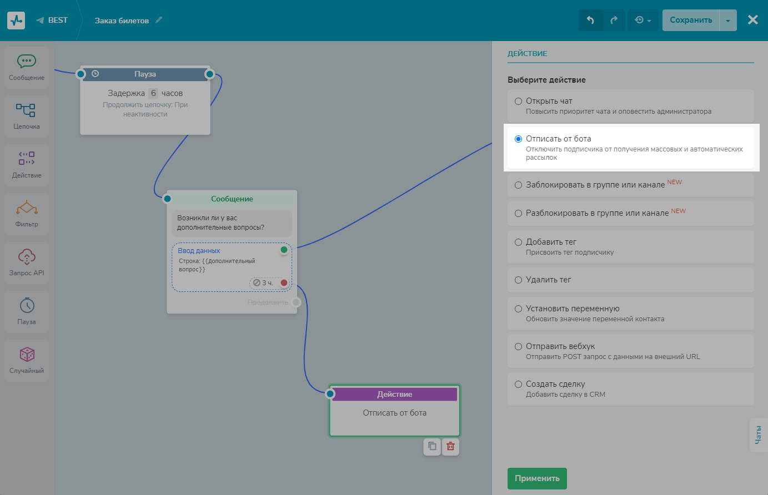Viewport: 768px width, 495px height.
Task: Open the version history dropdown
Action: 642,21
